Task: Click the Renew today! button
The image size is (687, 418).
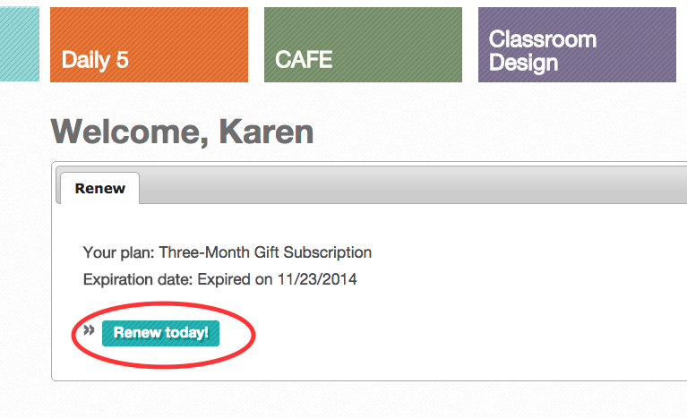Action: pyautogui.click(x=161, y=333)
